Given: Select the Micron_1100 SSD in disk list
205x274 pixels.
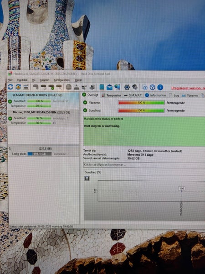Looking at the screenshot, I should click(x=43, y=118).
